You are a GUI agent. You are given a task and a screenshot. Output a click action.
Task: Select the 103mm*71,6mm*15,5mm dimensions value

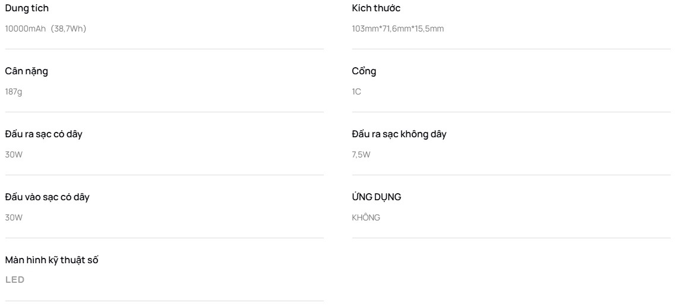(x=397, y=29)
